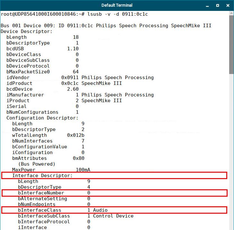Click the 'Device Descriptor:' heading

tap(27, 31)
